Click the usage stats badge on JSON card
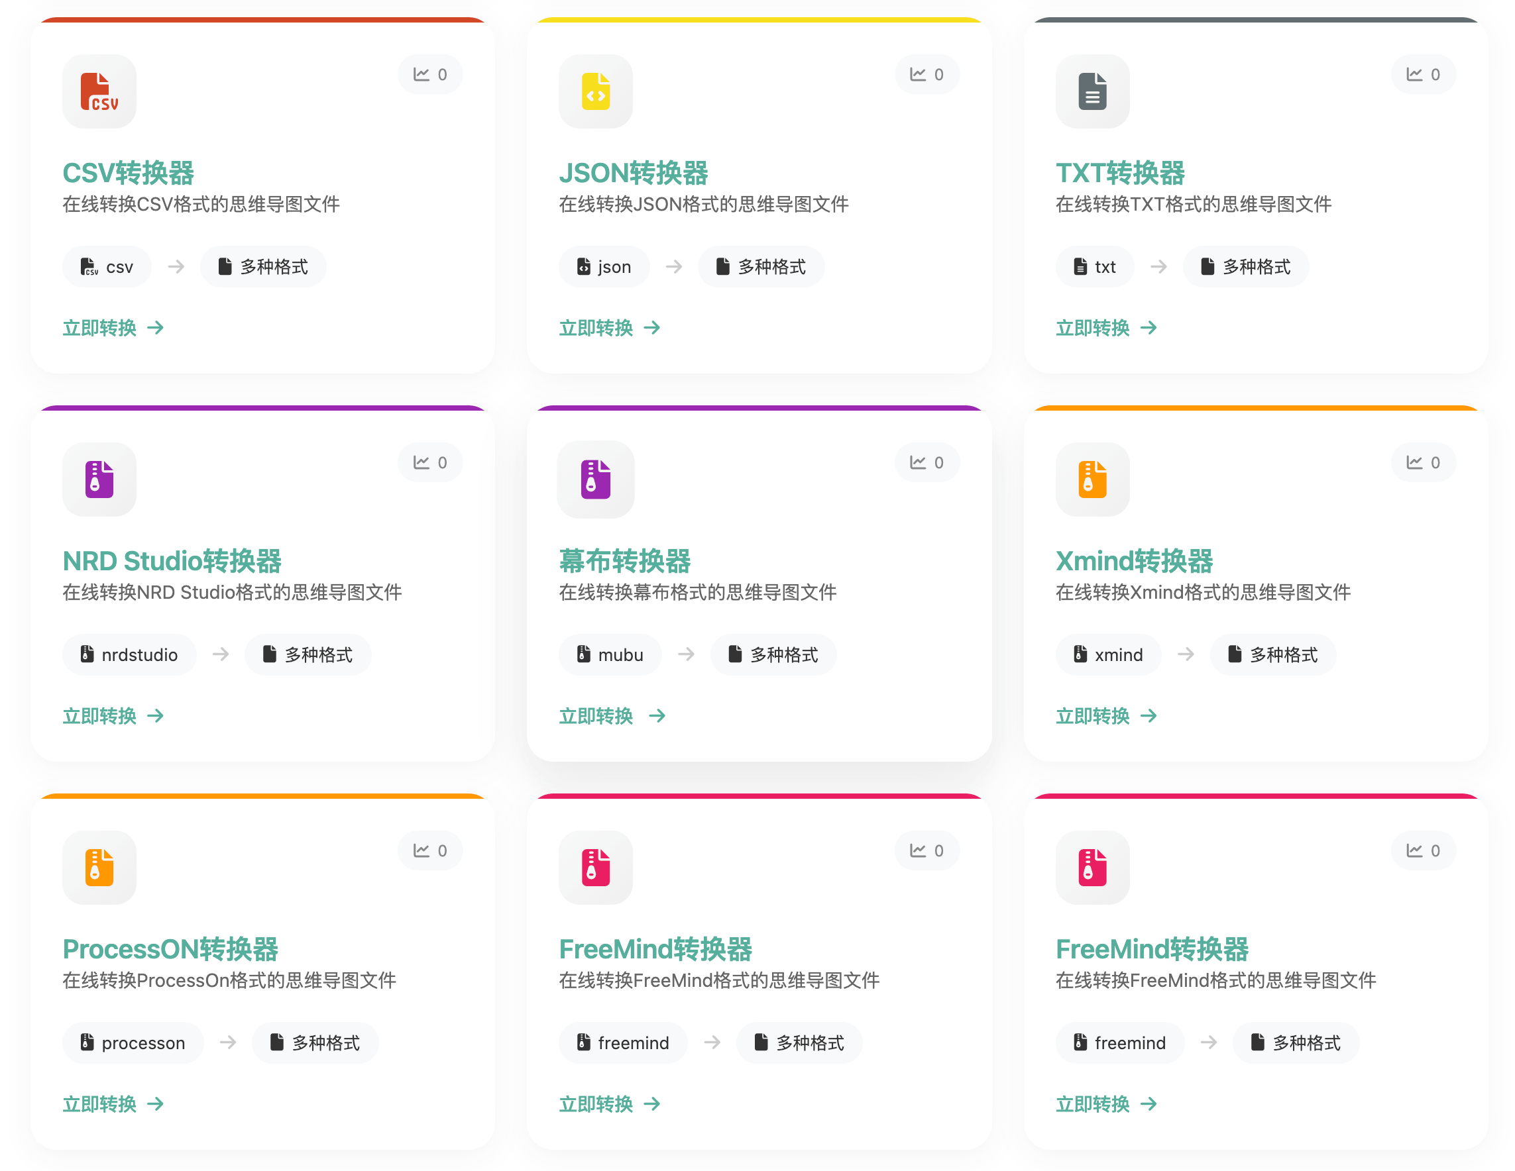1515x1171 pixels. pyautogui.click(x=926, y=74)
